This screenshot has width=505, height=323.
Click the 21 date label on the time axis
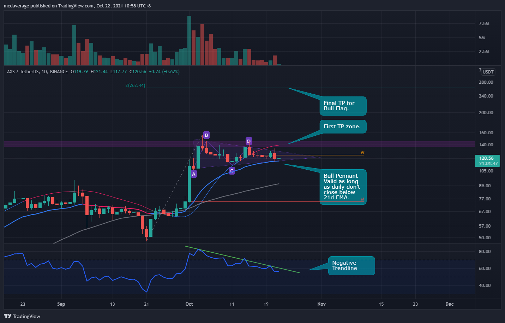pos(146,304)
